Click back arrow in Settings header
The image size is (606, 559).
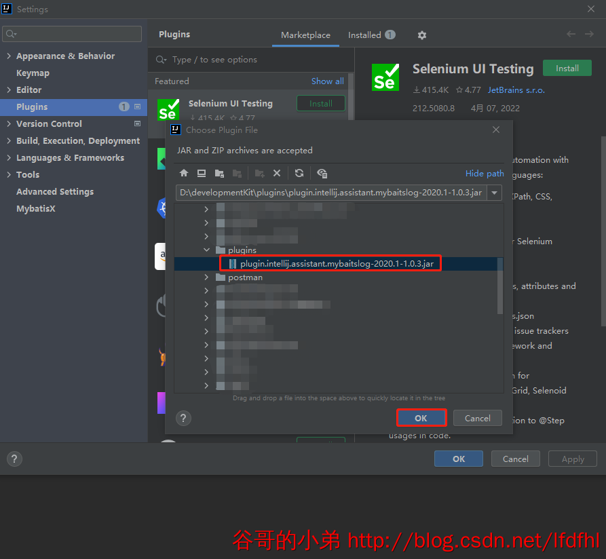(x=571, y=34)
